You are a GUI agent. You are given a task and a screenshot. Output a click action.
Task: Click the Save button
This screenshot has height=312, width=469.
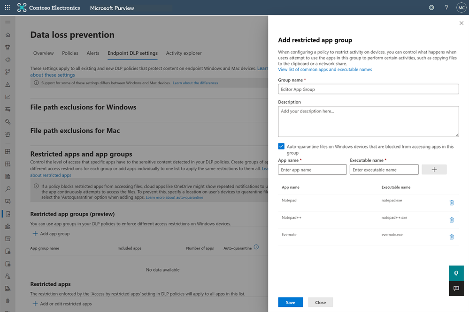[290, 302]
